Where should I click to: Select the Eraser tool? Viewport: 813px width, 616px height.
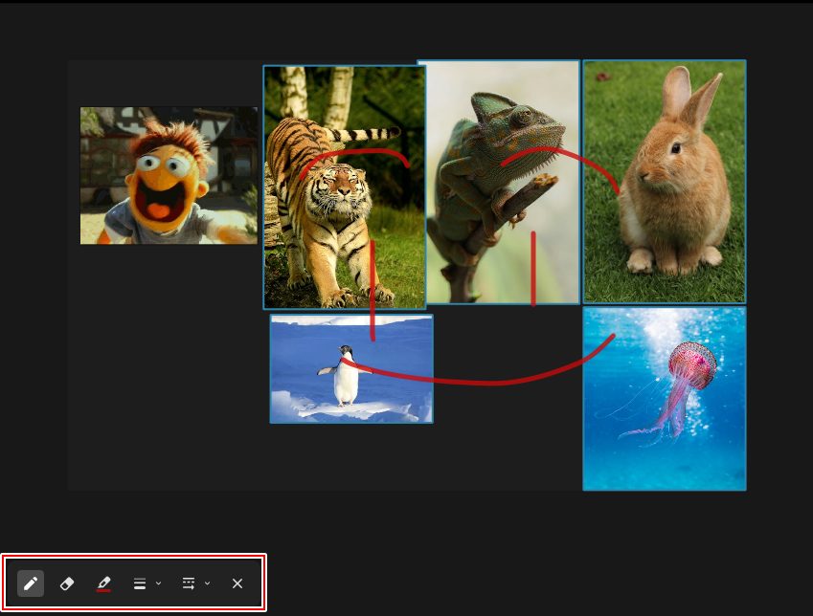coord(67,583)
